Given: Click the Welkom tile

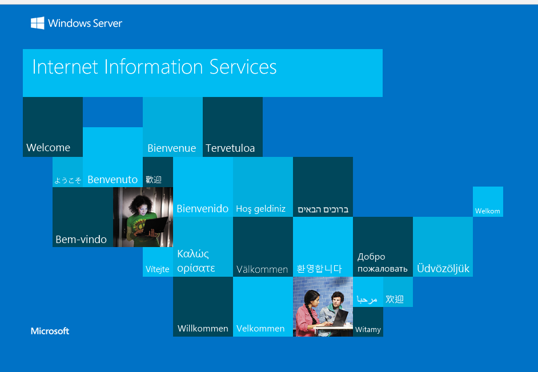Looking at the screenshot, I should click(x=488, y=201).
